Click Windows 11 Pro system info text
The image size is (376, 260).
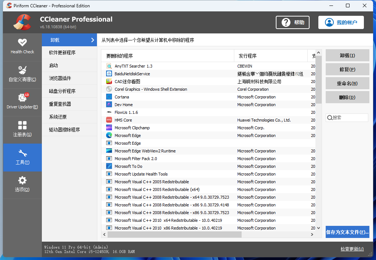tap(76, 247)
